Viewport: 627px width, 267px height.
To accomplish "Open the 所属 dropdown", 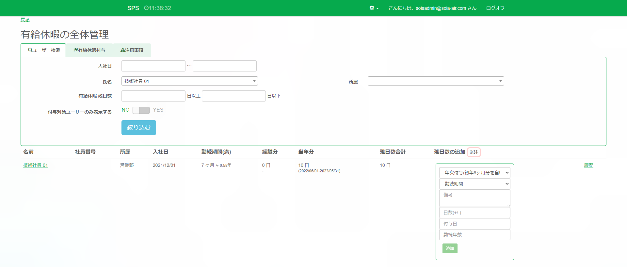I will pyautogui.click(x=436, y=81).
